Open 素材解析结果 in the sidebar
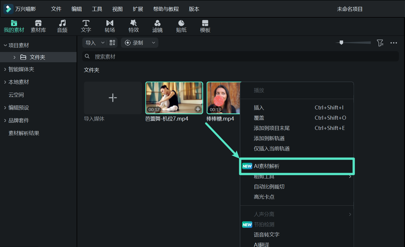The height and width of the screenshot is (247, 405). (24, 133)
